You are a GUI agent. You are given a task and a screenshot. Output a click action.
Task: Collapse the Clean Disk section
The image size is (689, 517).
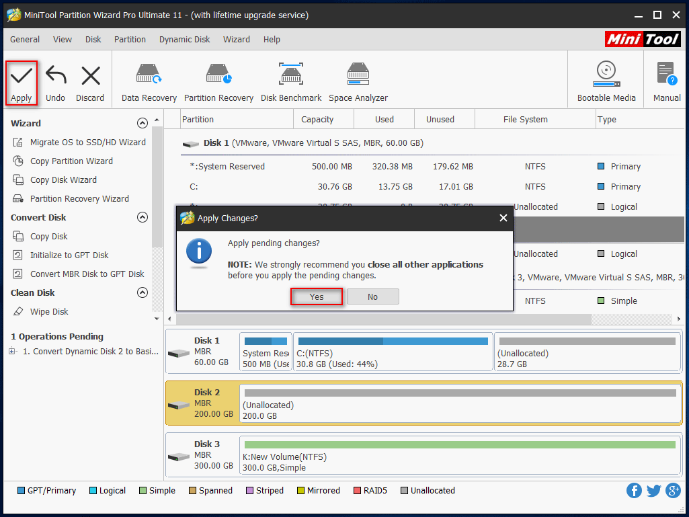point(143,292)
